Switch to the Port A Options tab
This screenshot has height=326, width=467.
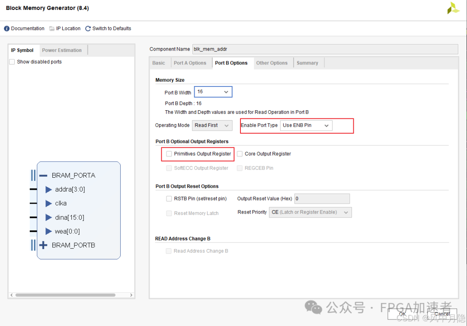pyautogui.click(x=190, y=63)
